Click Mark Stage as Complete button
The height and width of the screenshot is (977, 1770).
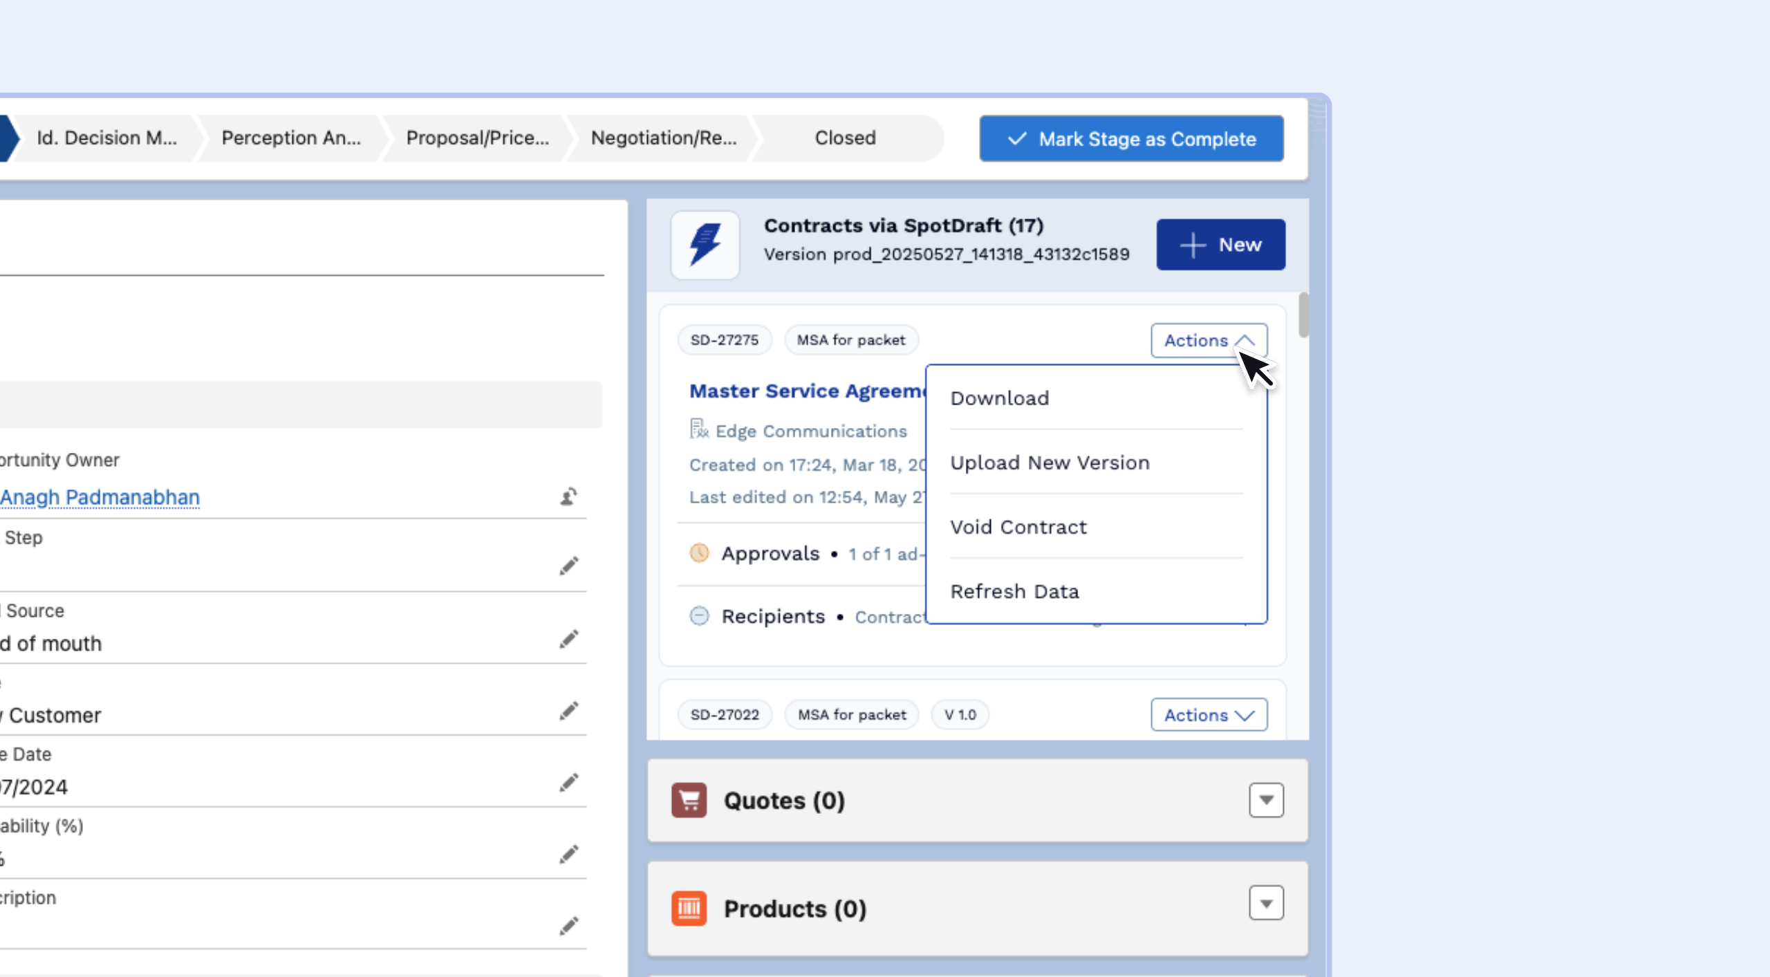[x=1131, y=139]
